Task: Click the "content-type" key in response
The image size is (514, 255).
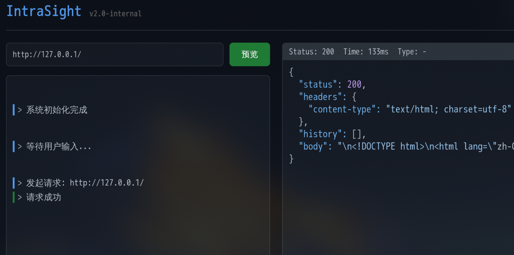Action: [x=342, y=109]
